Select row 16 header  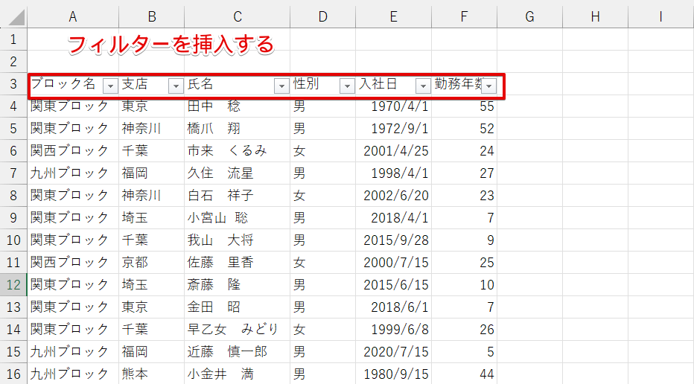pos(13,374)
